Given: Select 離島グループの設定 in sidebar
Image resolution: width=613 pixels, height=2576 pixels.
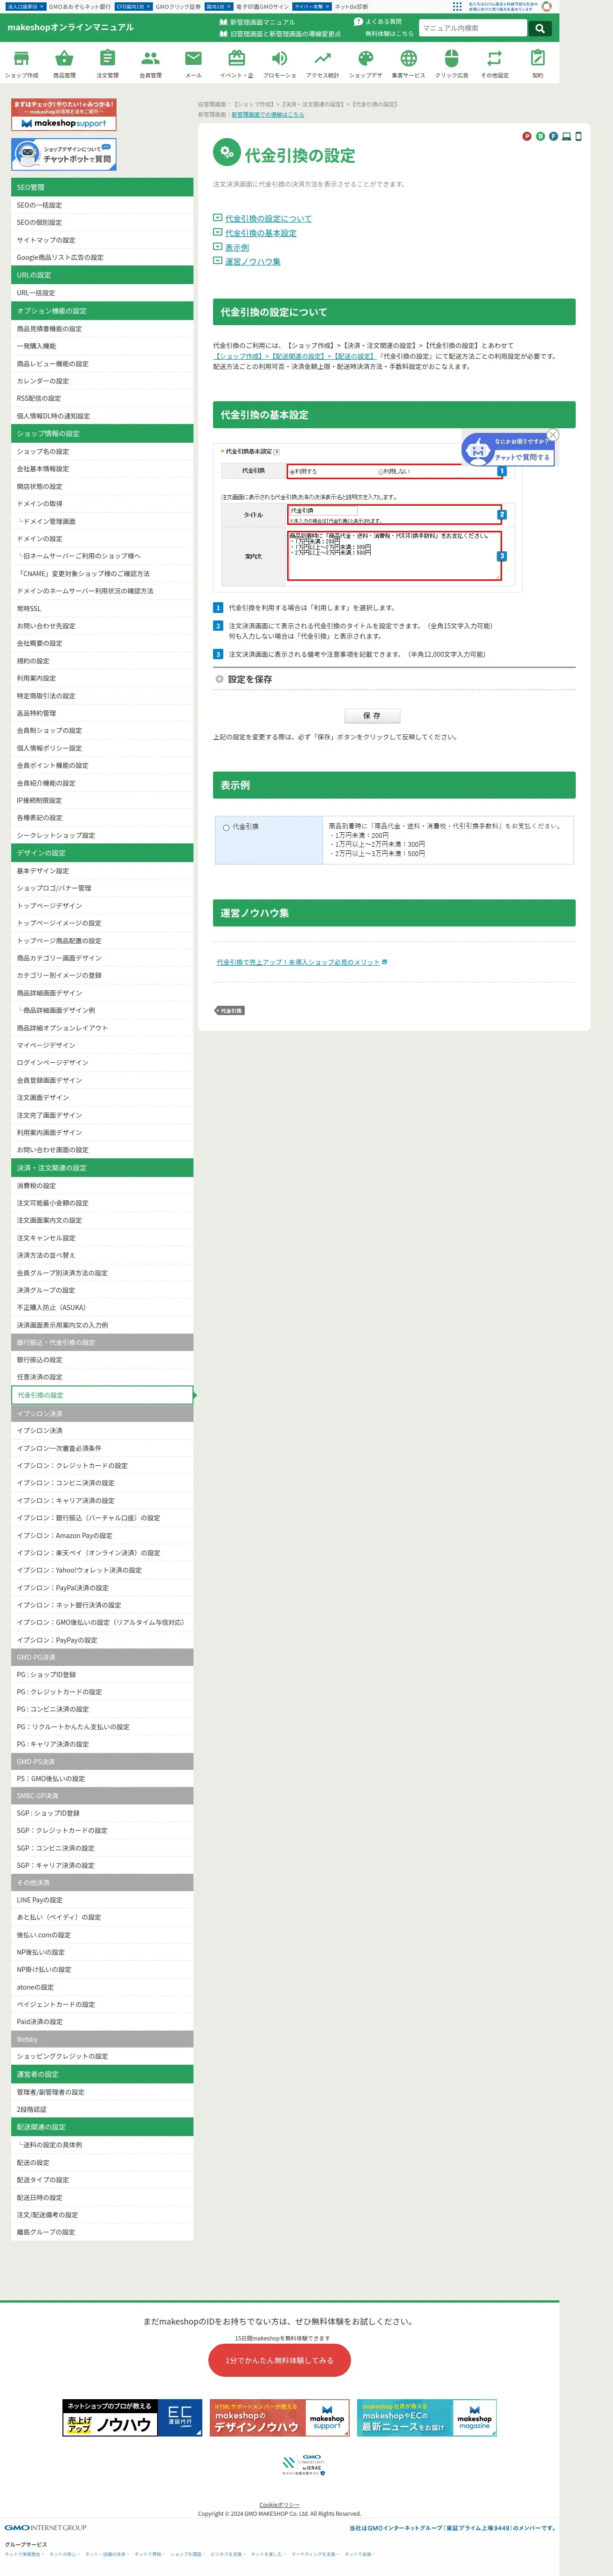Looking at the screenshot, I should pos(102,2232).
